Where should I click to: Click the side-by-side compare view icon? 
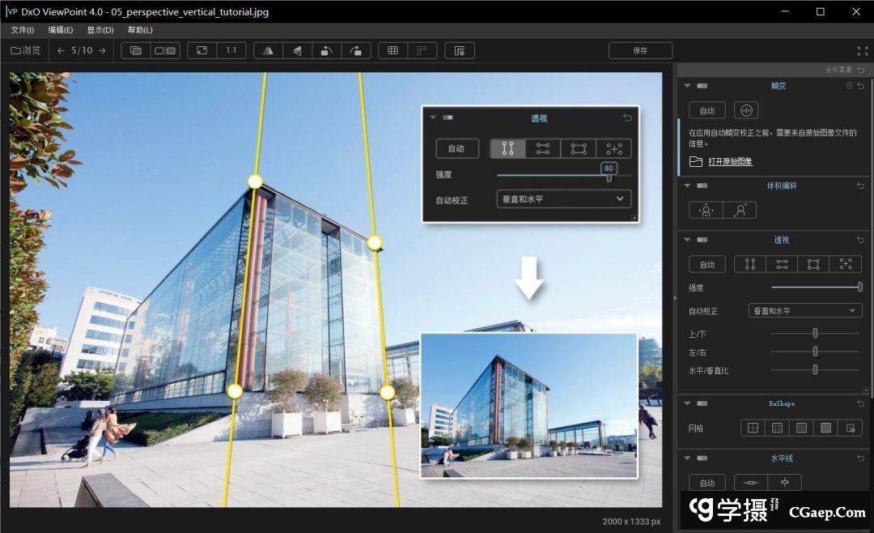(165, 50)
